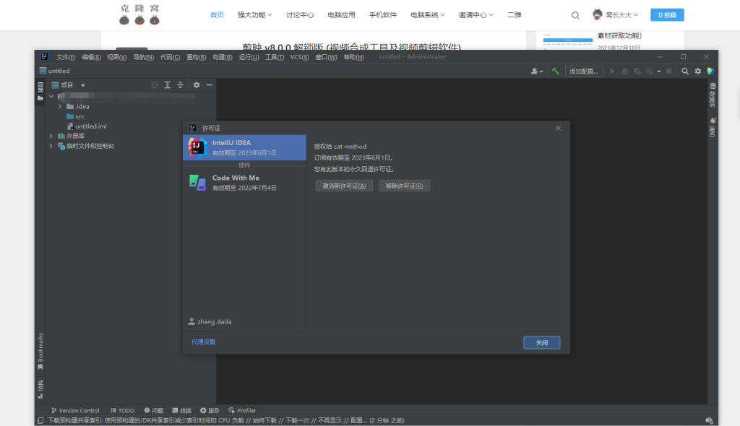Click the 代理设置 link
The width and height of the screenshot is (740, 426).
[203, 342]
